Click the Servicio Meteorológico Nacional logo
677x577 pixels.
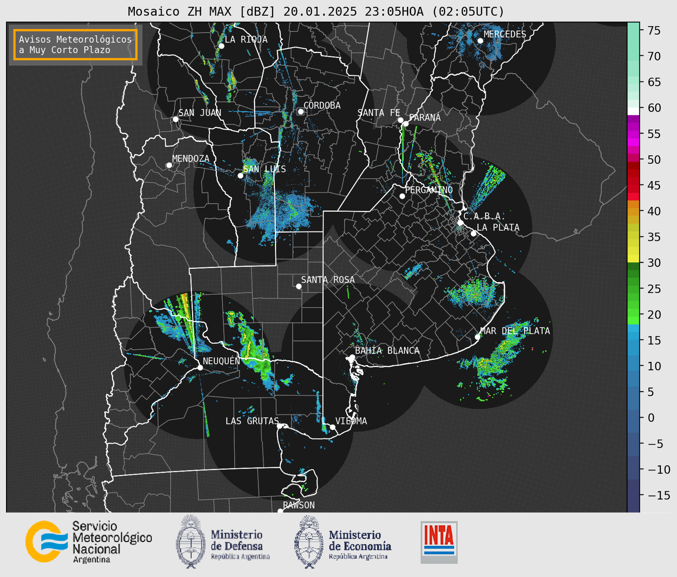89,542
